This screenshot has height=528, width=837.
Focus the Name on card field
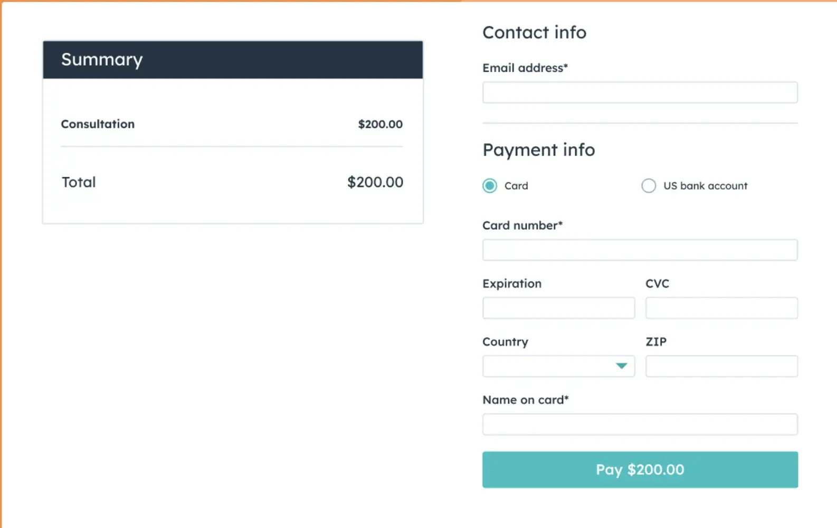click(x=640, y=424)
